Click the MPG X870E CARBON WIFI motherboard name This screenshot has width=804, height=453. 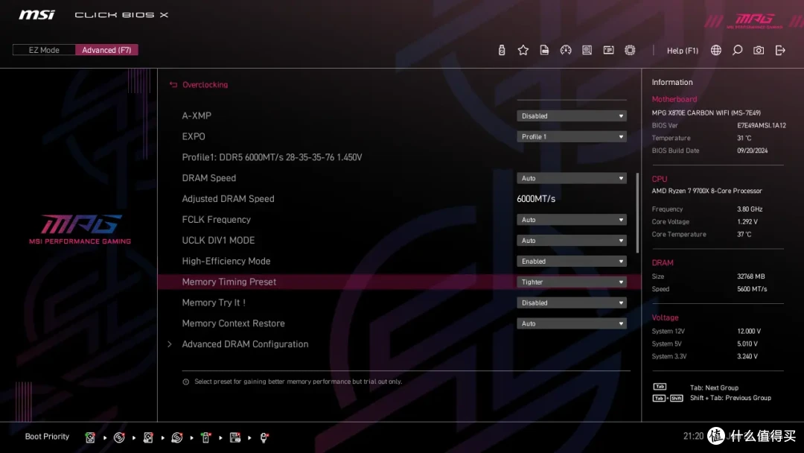(x=706, y=113)
